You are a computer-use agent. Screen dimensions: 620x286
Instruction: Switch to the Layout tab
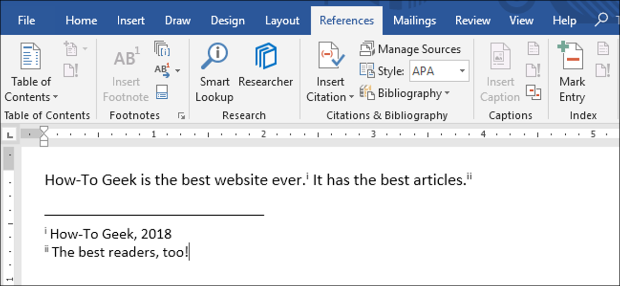(282, 21)
